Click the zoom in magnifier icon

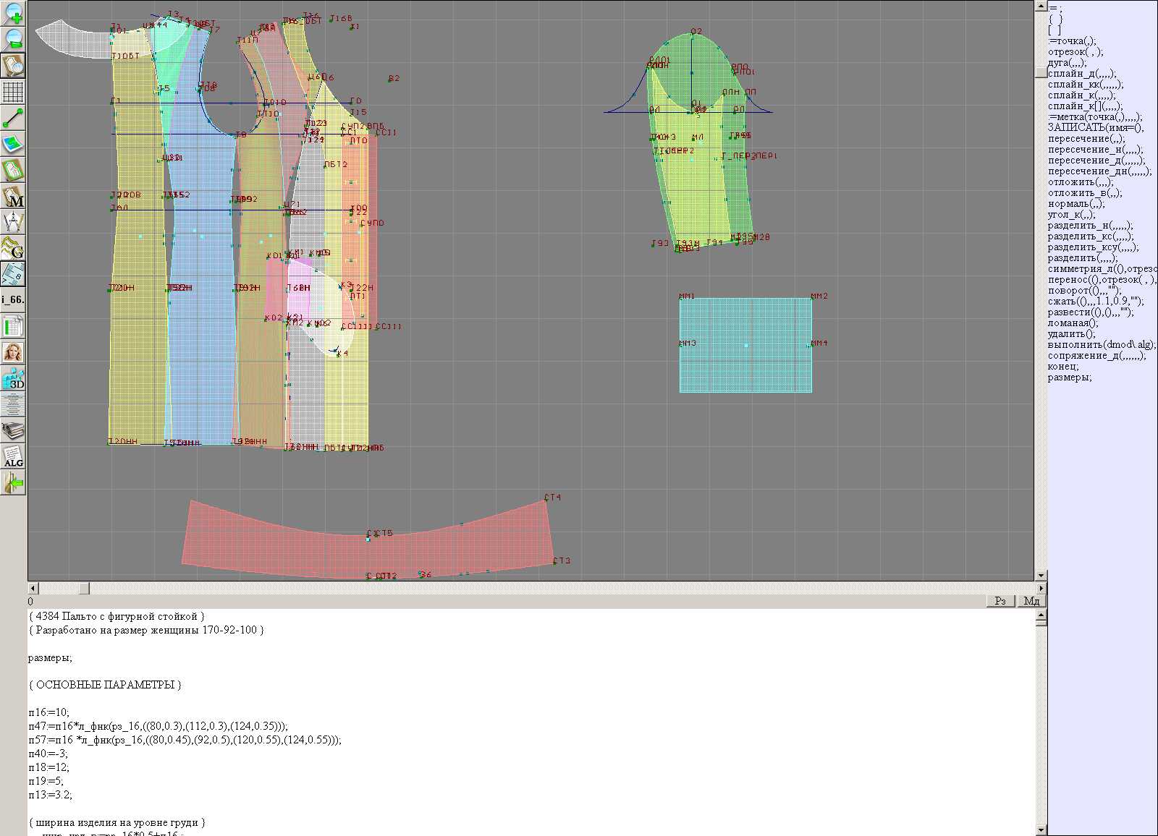point(13,13)
